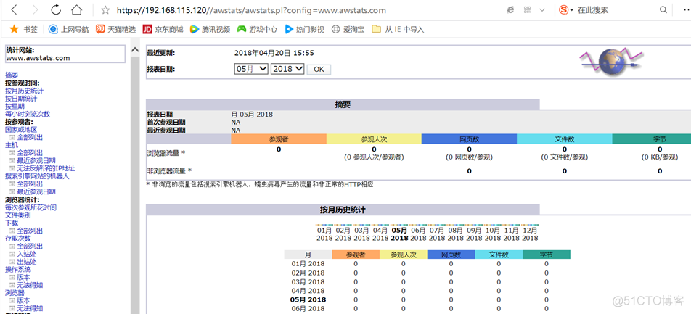Open the 出站处 sidebar link
Image resolution: width=691 pixels, height=314 pixels.
[27, 262]
